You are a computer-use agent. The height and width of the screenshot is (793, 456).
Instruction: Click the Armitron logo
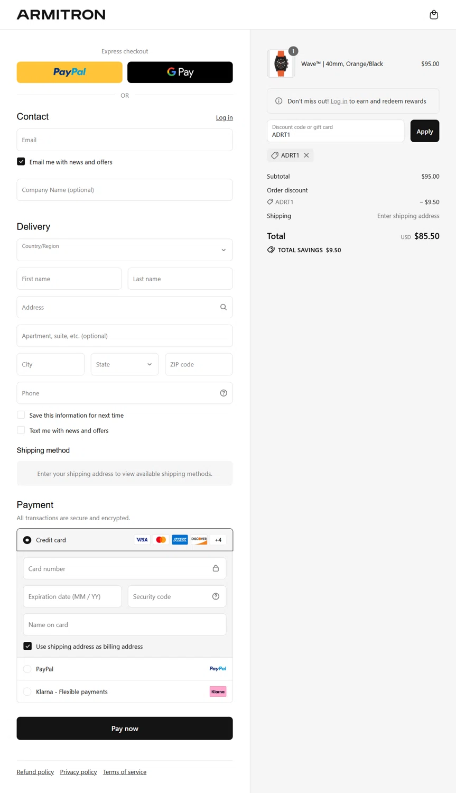(61, 15)
